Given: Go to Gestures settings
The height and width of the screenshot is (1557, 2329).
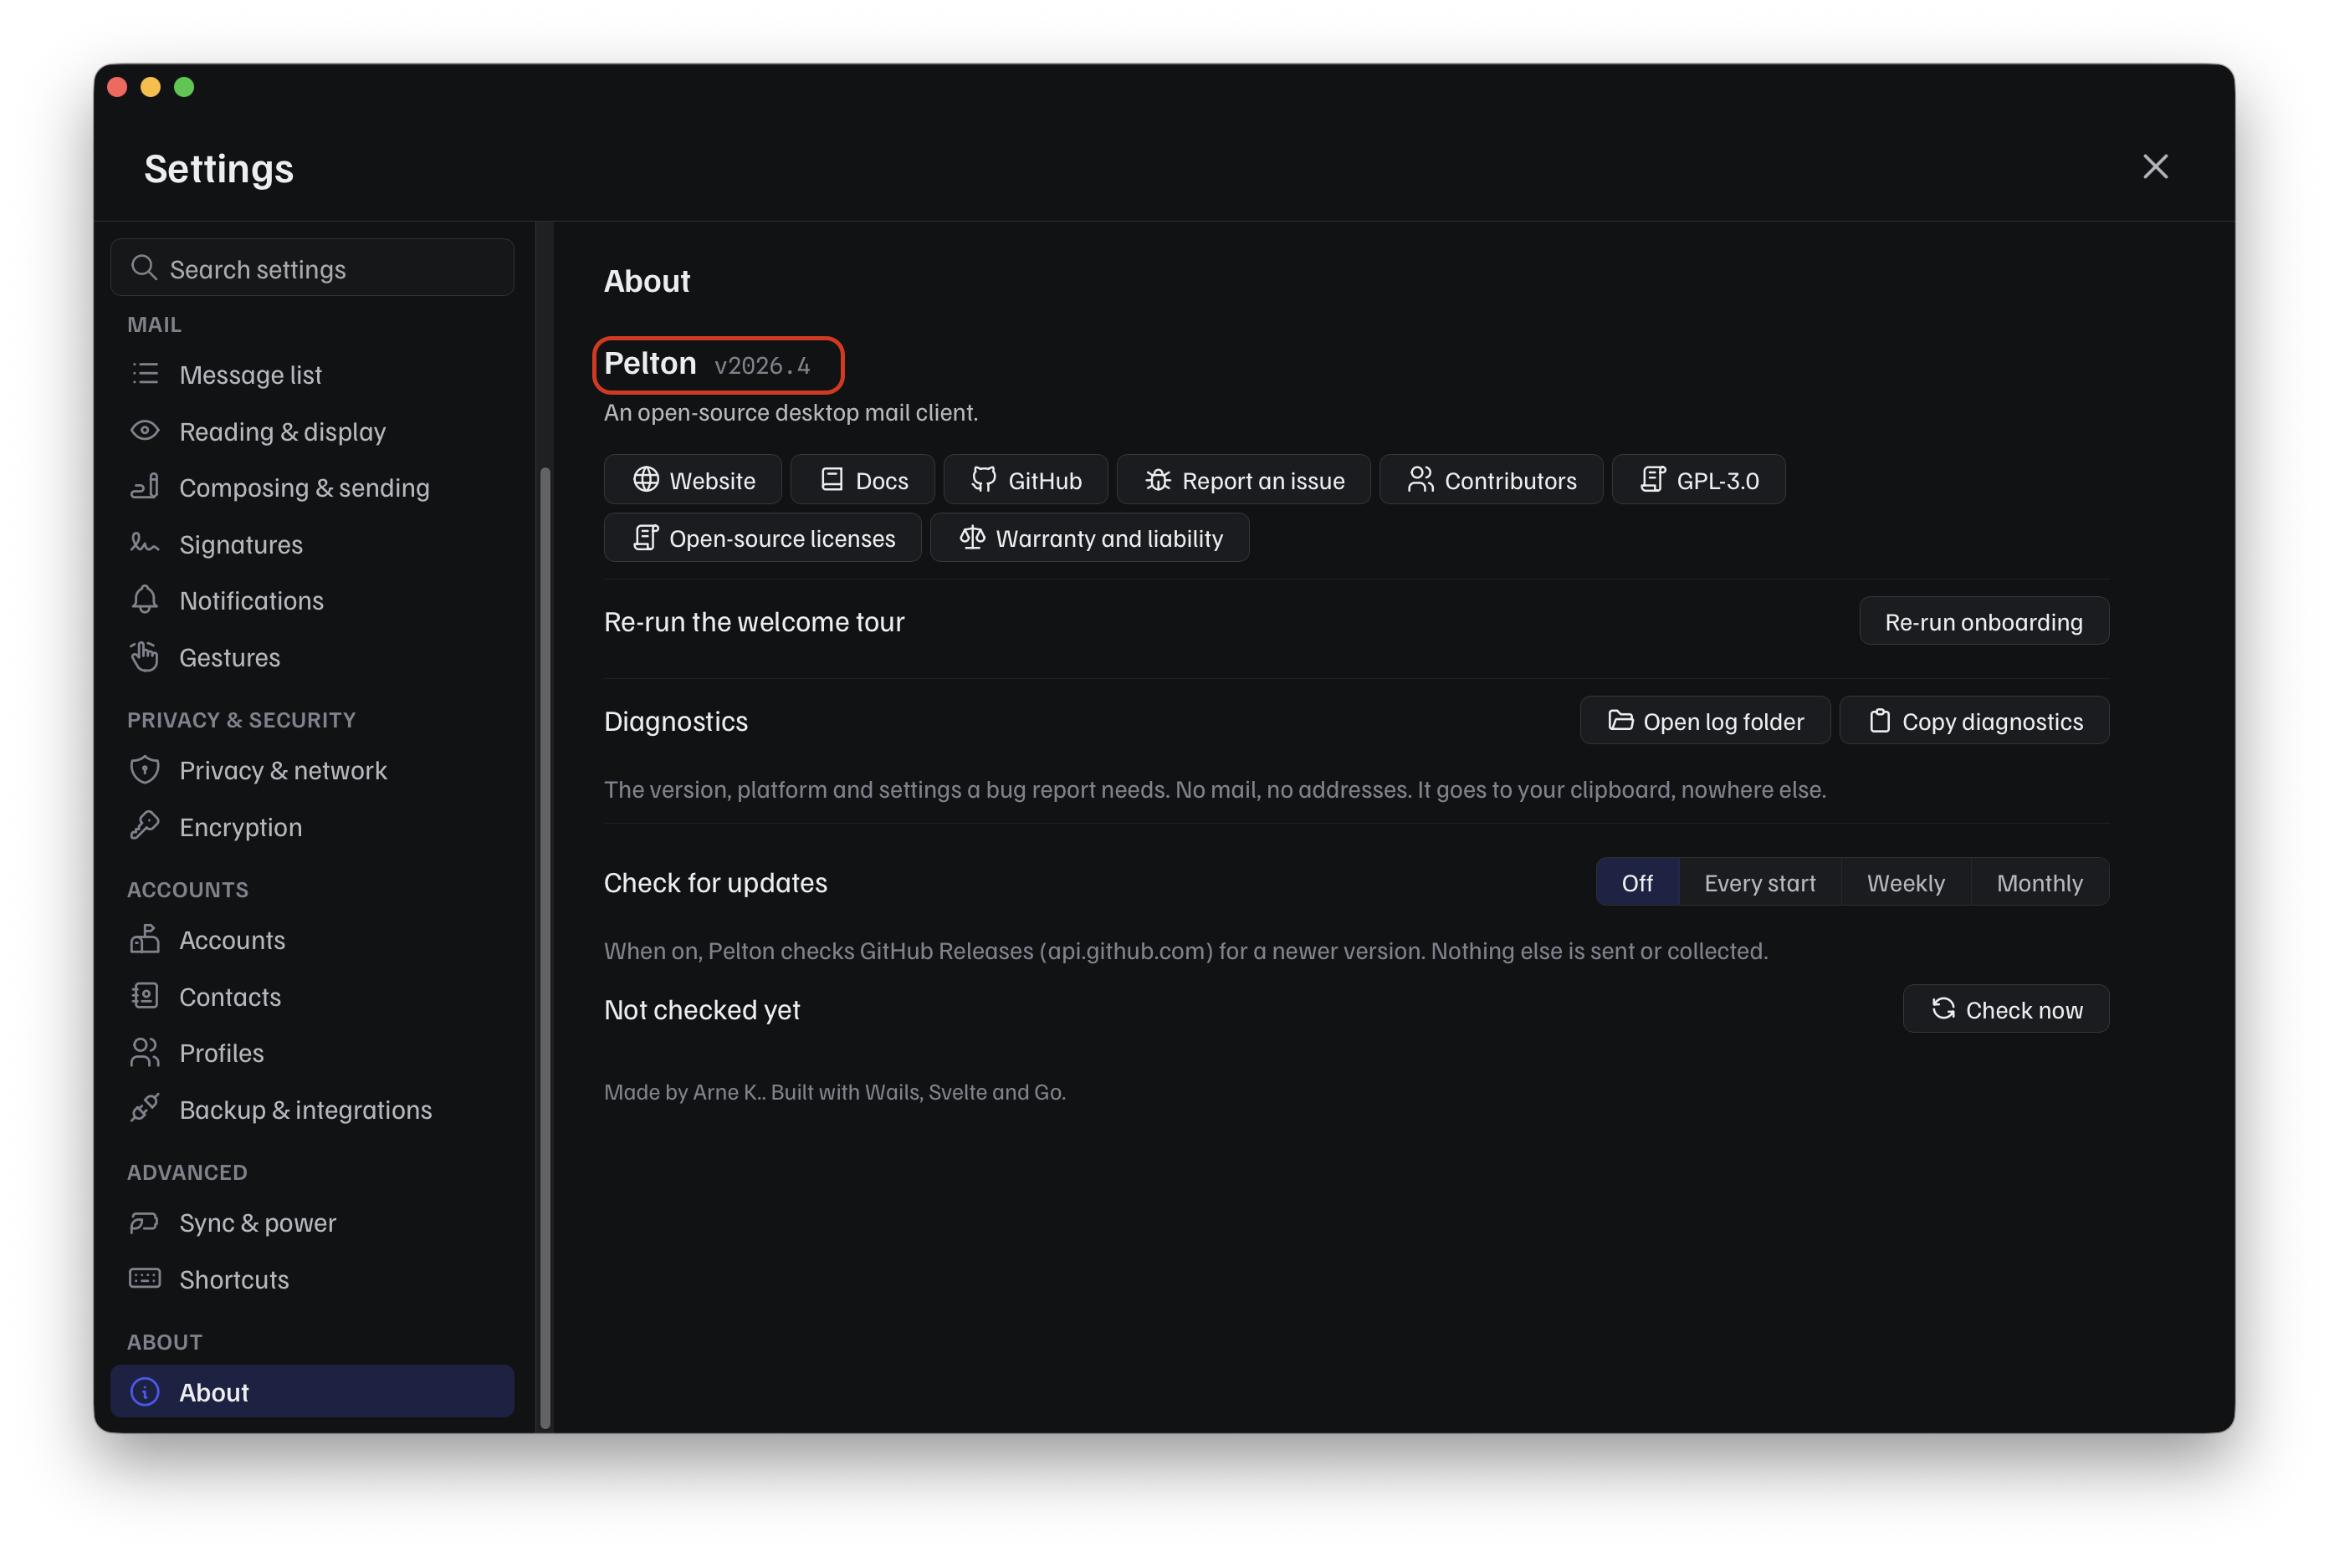Looking at the screenshot, I should 312,656.
